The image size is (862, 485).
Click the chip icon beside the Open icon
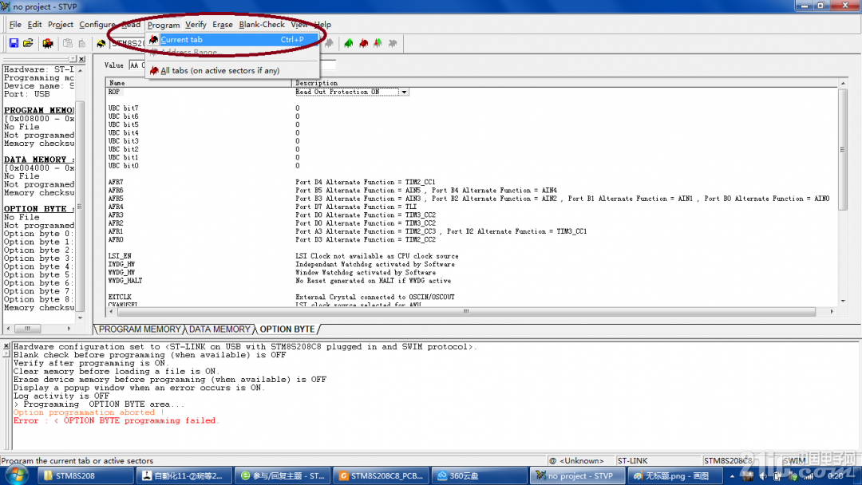(x=48, y=43)
